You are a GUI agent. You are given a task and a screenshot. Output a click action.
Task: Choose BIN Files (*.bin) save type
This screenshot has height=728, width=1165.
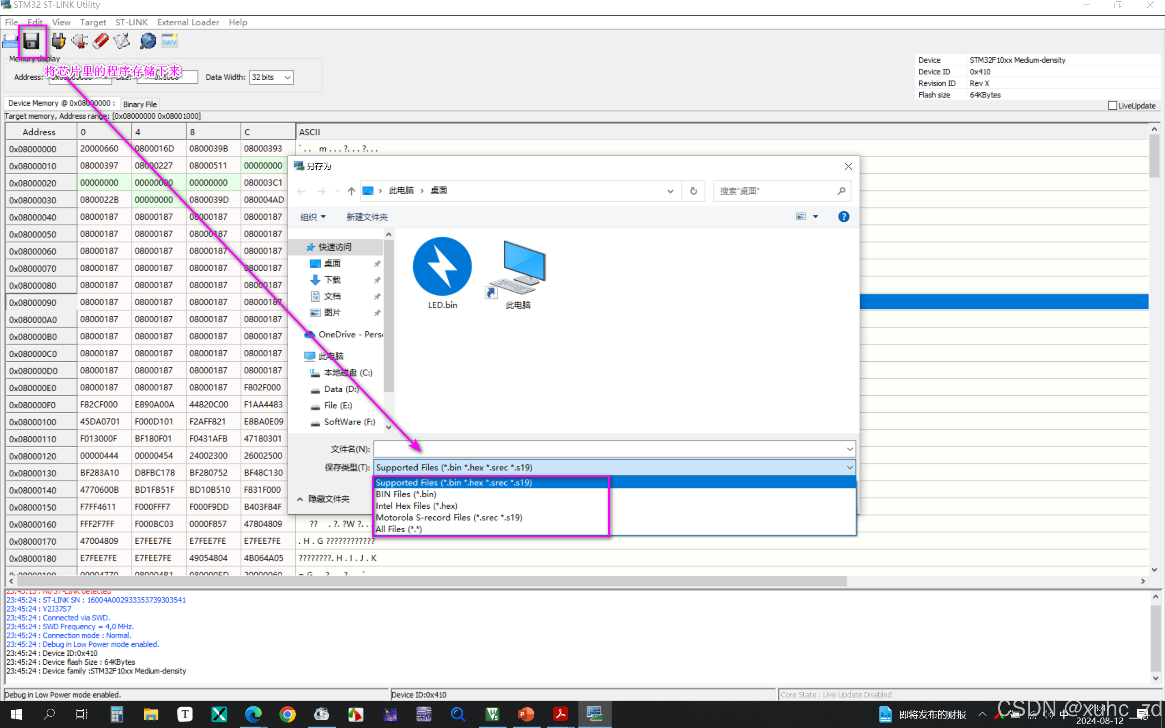(615, 494)
